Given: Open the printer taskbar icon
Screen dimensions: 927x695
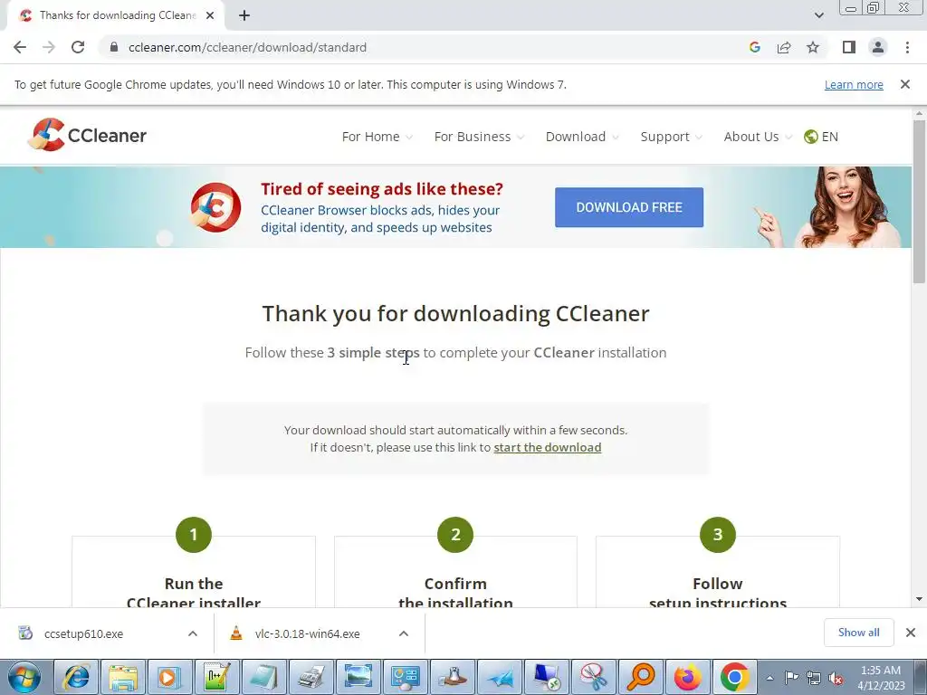Looking at the screenshot, I should (x=311, y=677).
